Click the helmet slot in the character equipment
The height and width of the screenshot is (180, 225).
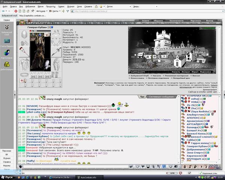click(24, 34)
